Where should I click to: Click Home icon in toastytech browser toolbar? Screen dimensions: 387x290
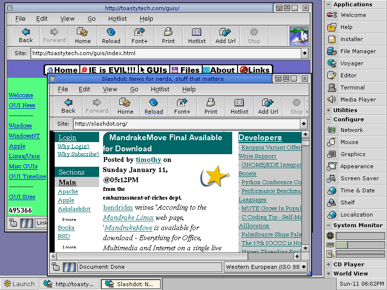83,36
